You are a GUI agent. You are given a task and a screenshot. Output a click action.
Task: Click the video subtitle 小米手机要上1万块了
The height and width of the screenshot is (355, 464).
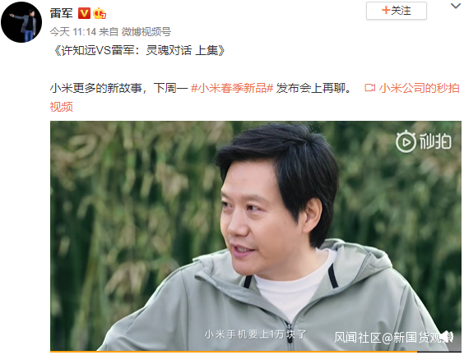tap(255, 334)
